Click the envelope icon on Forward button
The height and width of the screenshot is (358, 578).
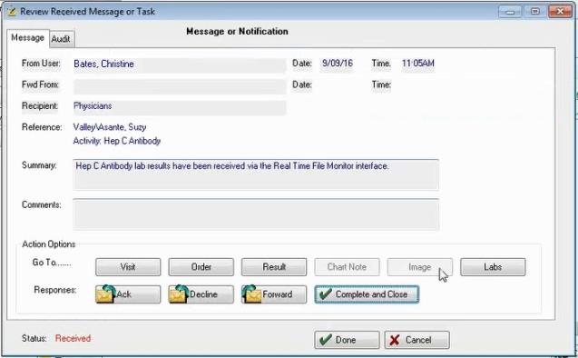[x=251, y=294]
